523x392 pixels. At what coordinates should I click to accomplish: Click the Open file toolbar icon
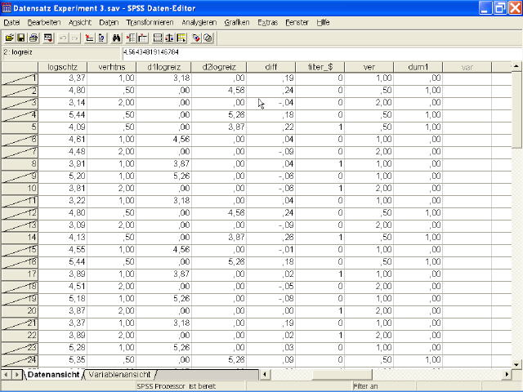coord(9,38)
